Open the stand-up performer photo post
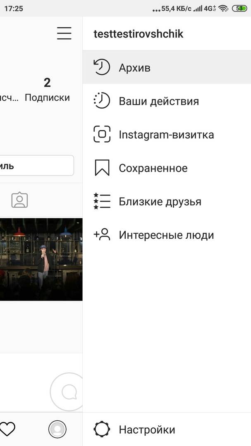This screenshot has width=251, height=446. tap(41, 259)
